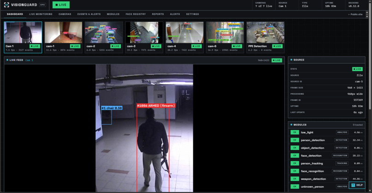Click the '9 loaded' modules count

[x=358, y=125]
